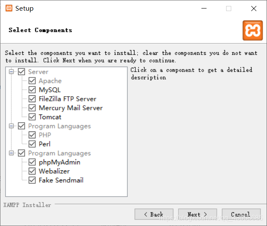
Task: Click the XAMPP logo in header
Action: point(253,31)
